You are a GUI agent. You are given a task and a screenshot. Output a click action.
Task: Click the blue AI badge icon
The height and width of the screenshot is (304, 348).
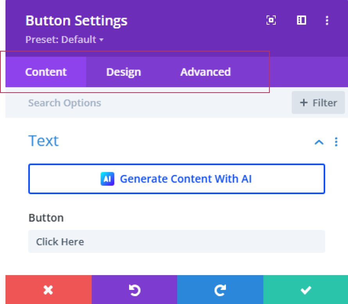click(107, 179)
